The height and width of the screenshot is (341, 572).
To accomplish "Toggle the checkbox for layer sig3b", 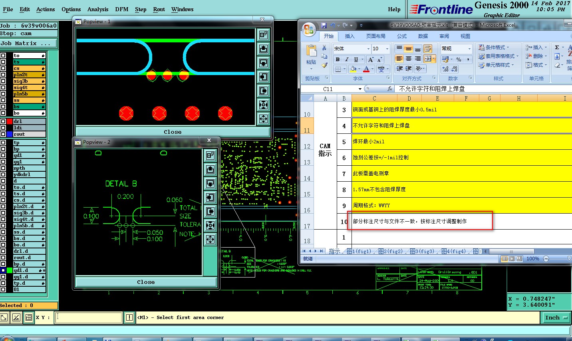I will [x=3, y=81].
